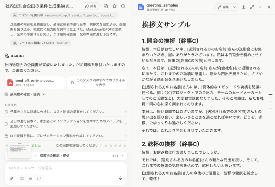Toggle the chat mode icon in input bar
The image size is (275, 187).
coord(39,178)
